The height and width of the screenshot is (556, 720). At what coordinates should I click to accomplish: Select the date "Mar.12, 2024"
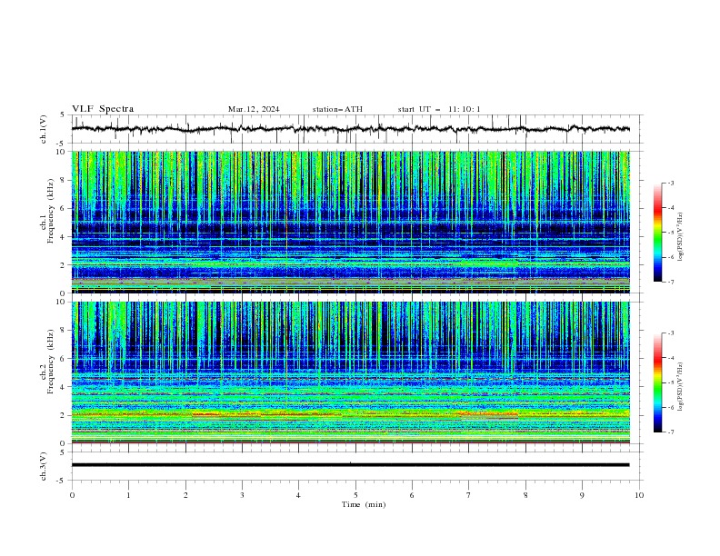click(x=254, y=109)
